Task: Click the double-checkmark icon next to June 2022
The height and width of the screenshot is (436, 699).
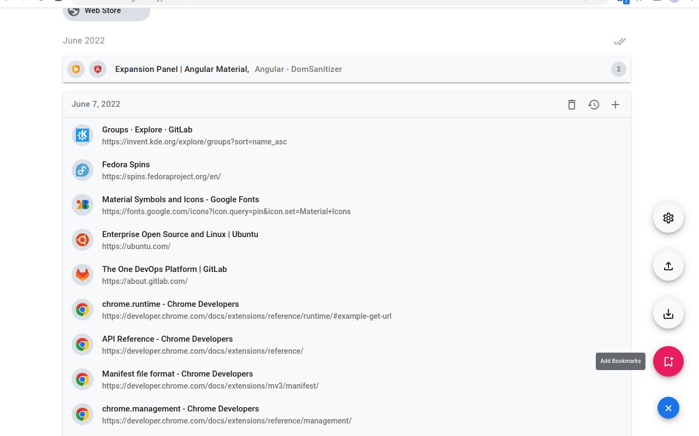Action: [x=620, y=41]
